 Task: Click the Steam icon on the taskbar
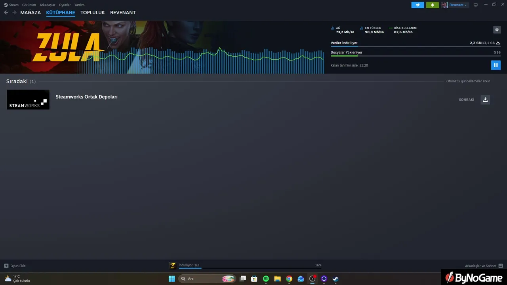[x=335, y=279]
